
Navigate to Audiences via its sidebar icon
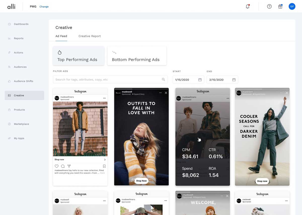(10, 67)
